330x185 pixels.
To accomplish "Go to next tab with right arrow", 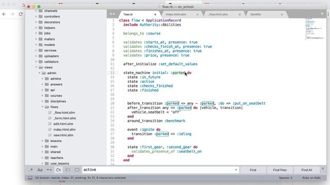I will point(114,14).
